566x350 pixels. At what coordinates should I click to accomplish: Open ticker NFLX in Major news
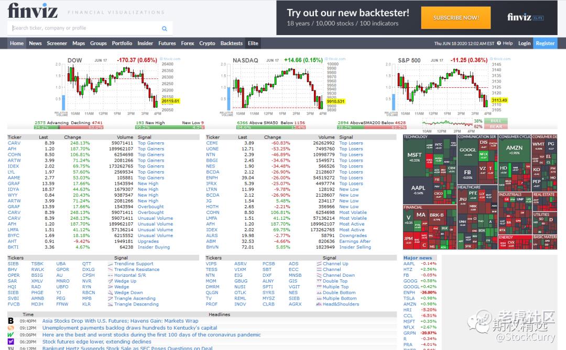point(409,328)
